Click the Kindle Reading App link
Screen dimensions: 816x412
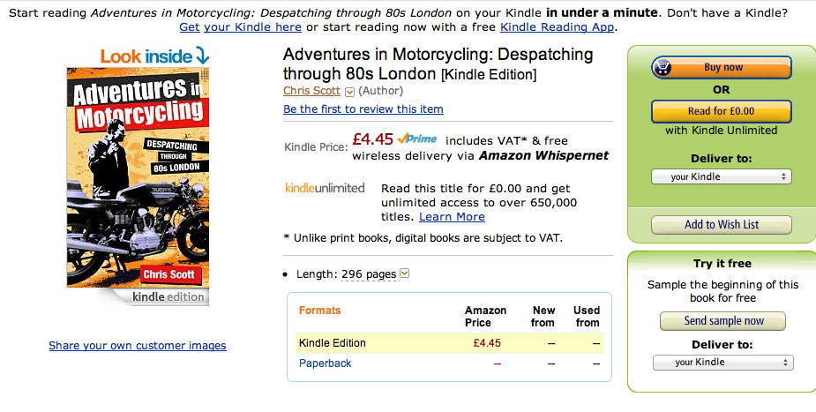click(x=557, y=27)
